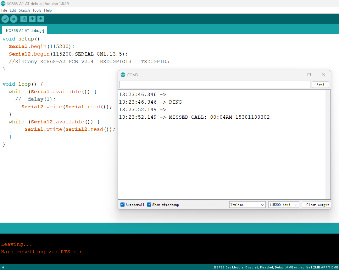Screen dimensions: 339x270
Task: Click the Save sketch down-arrow icon
Action: click(41, 19)
